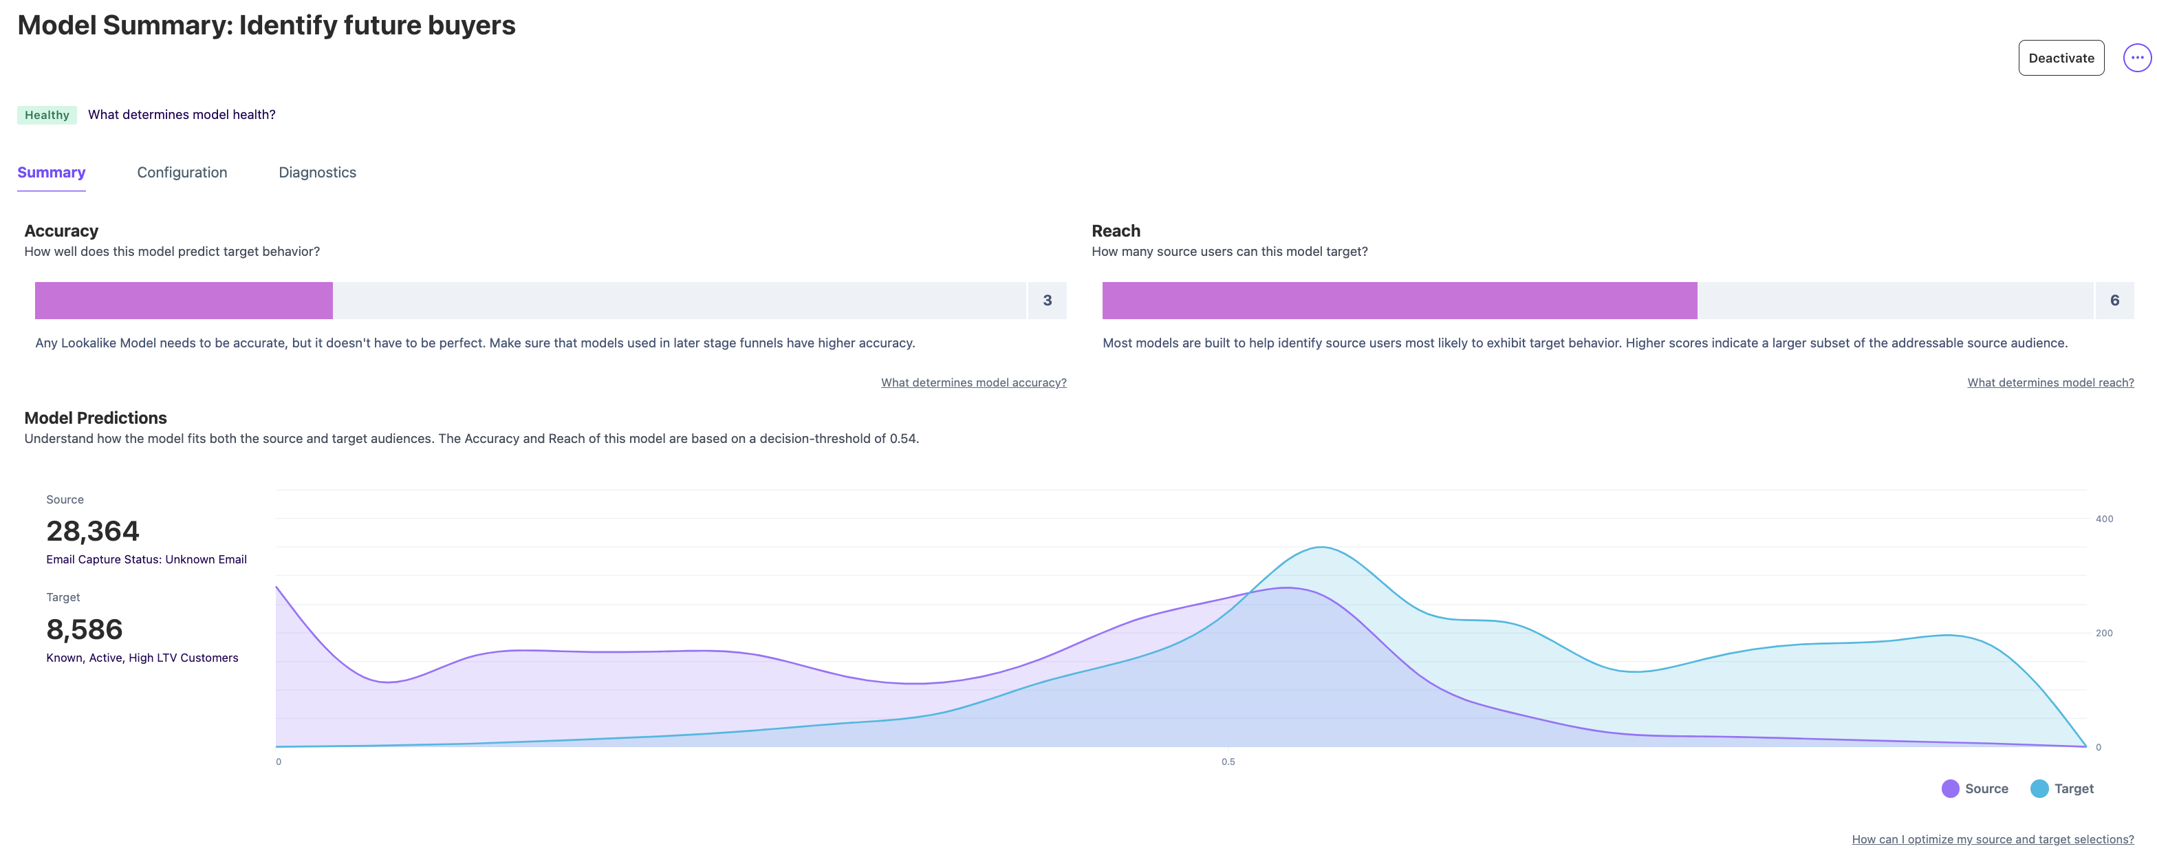Select the Summary tab

[51, 173]
